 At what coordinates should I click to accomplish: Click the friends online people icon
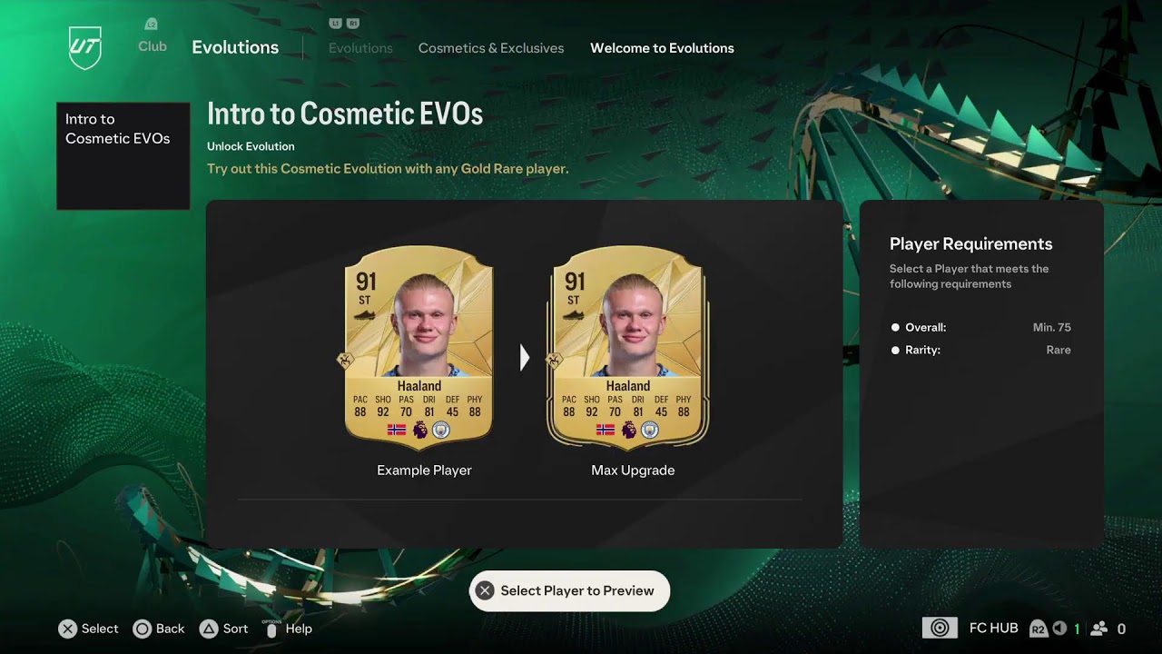[1099, 629]
